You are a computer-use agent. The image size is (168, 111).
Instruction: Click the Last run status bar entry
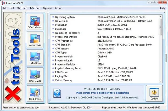tap(70, 107)
